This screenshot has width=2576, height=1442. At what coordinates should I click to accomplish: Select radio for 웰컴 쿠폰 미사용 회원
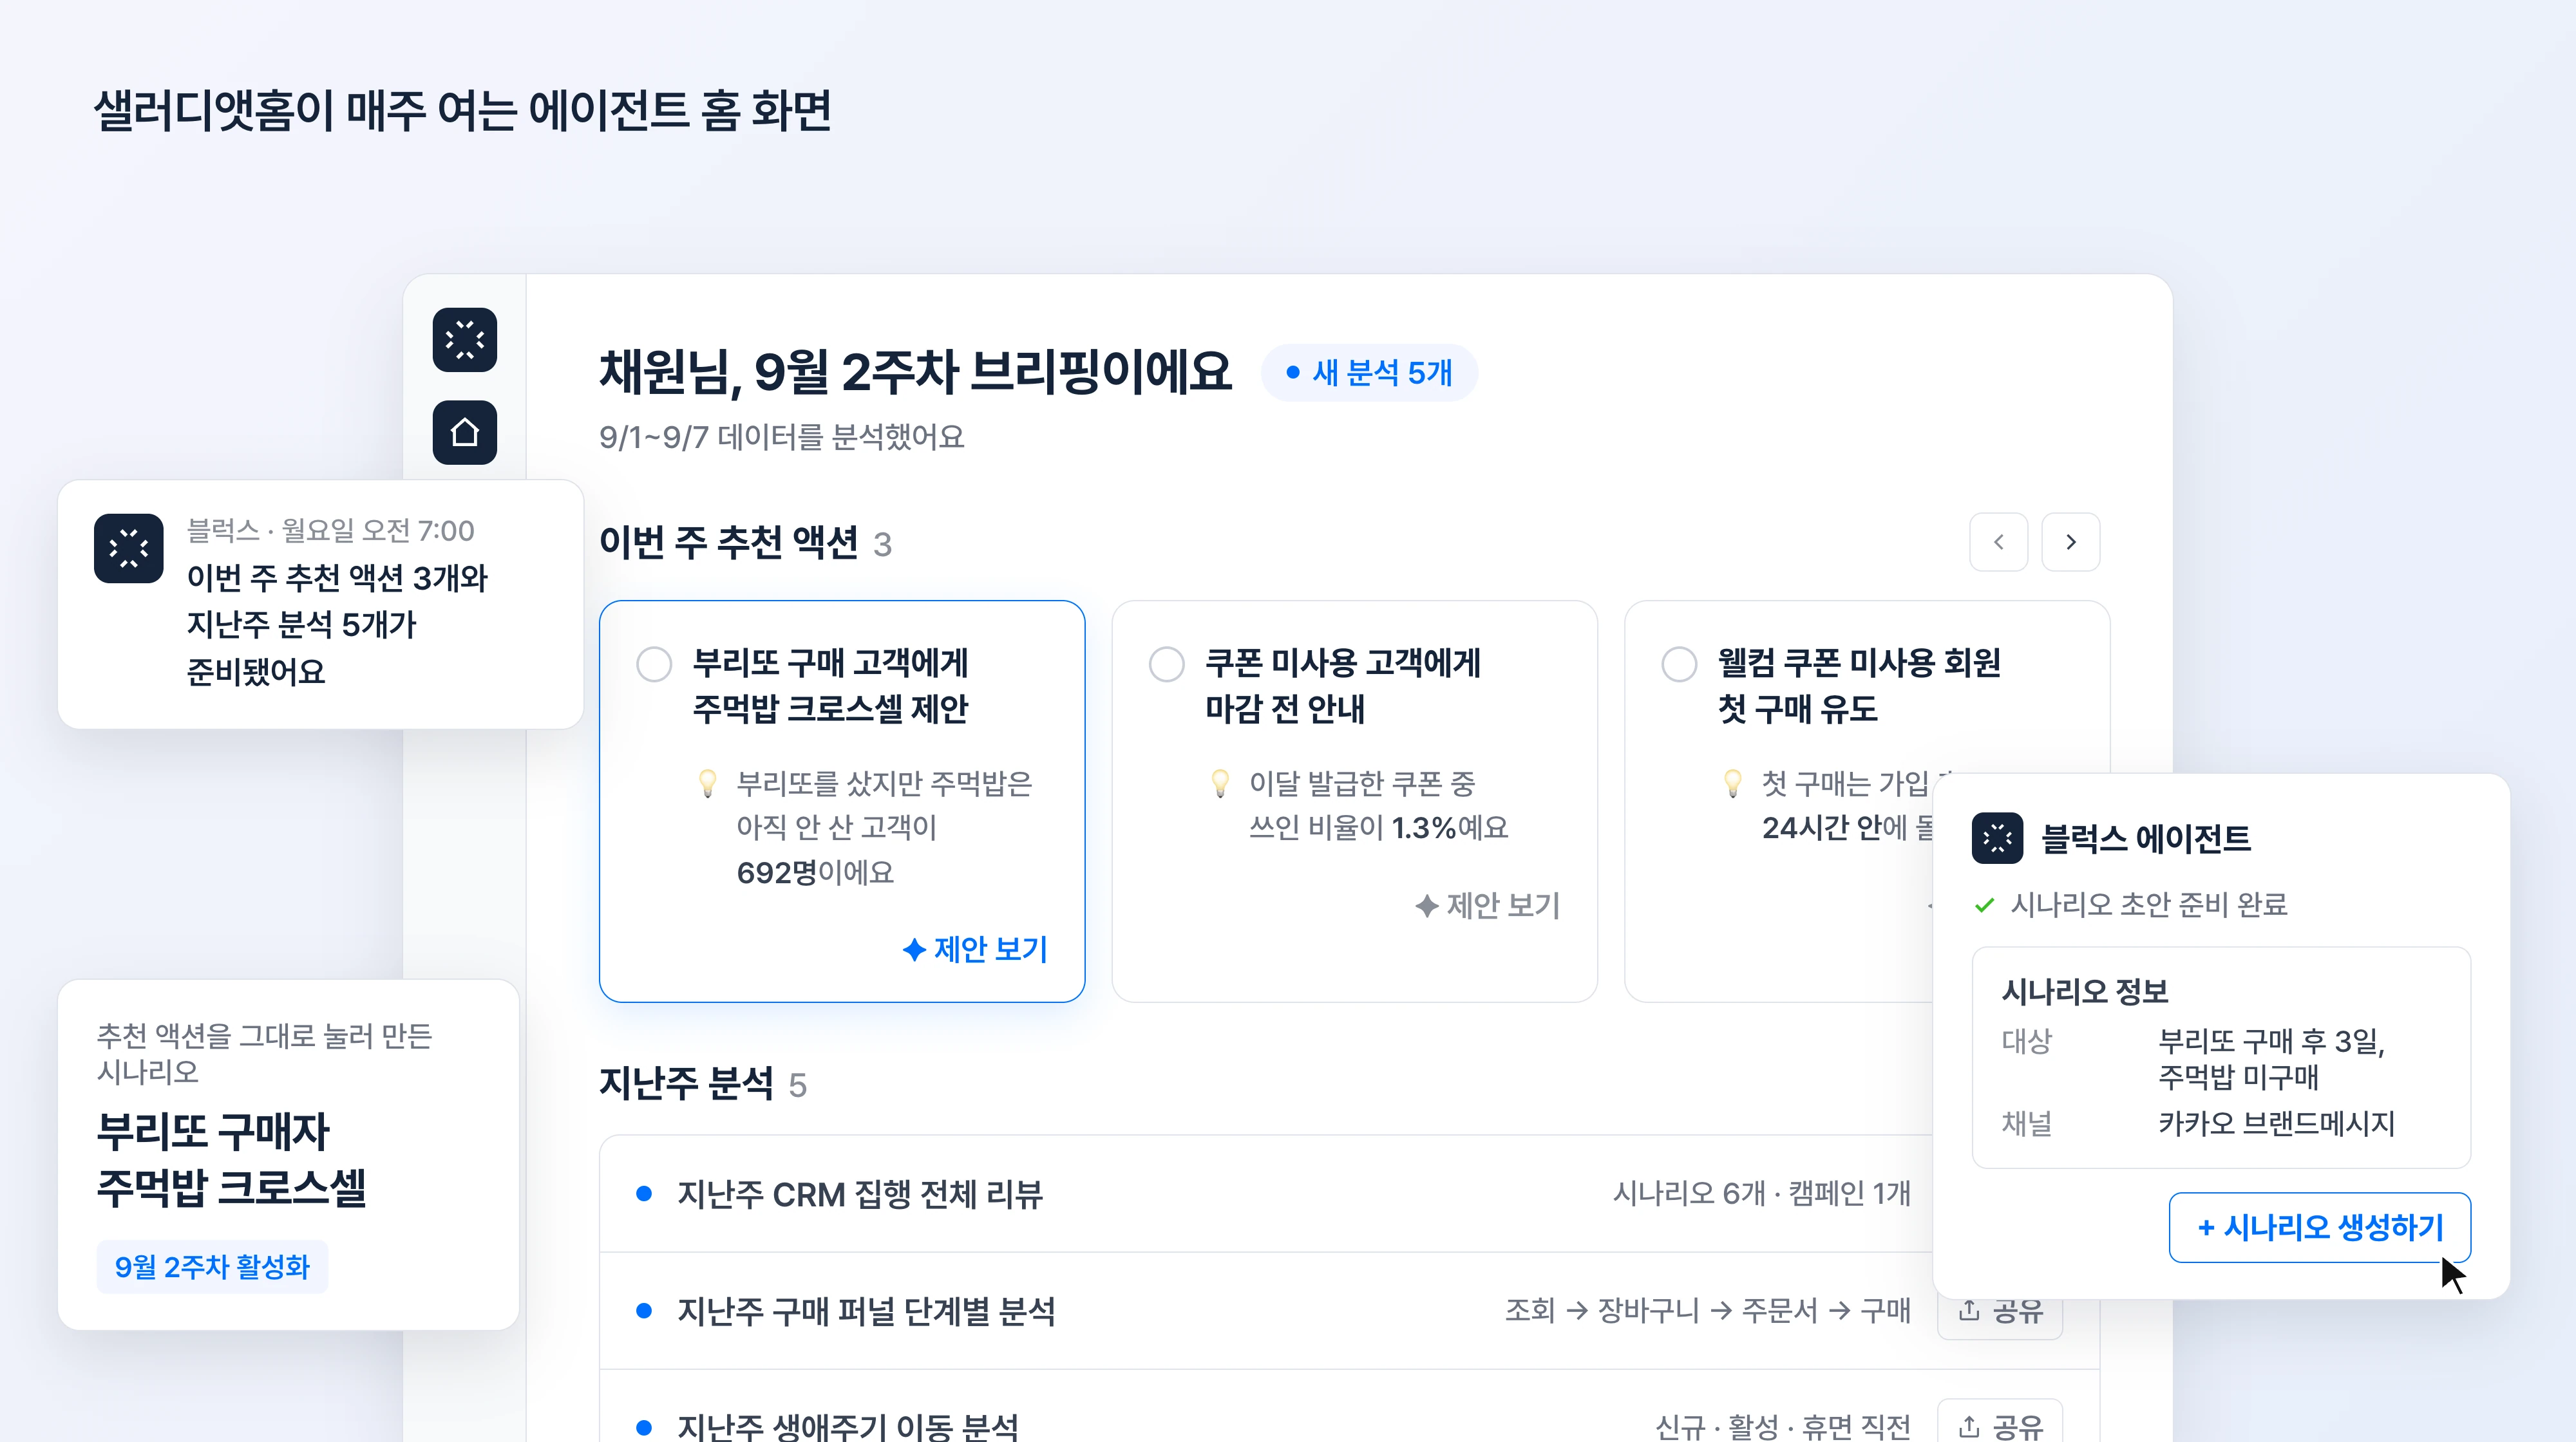[x=1679, y=664]
